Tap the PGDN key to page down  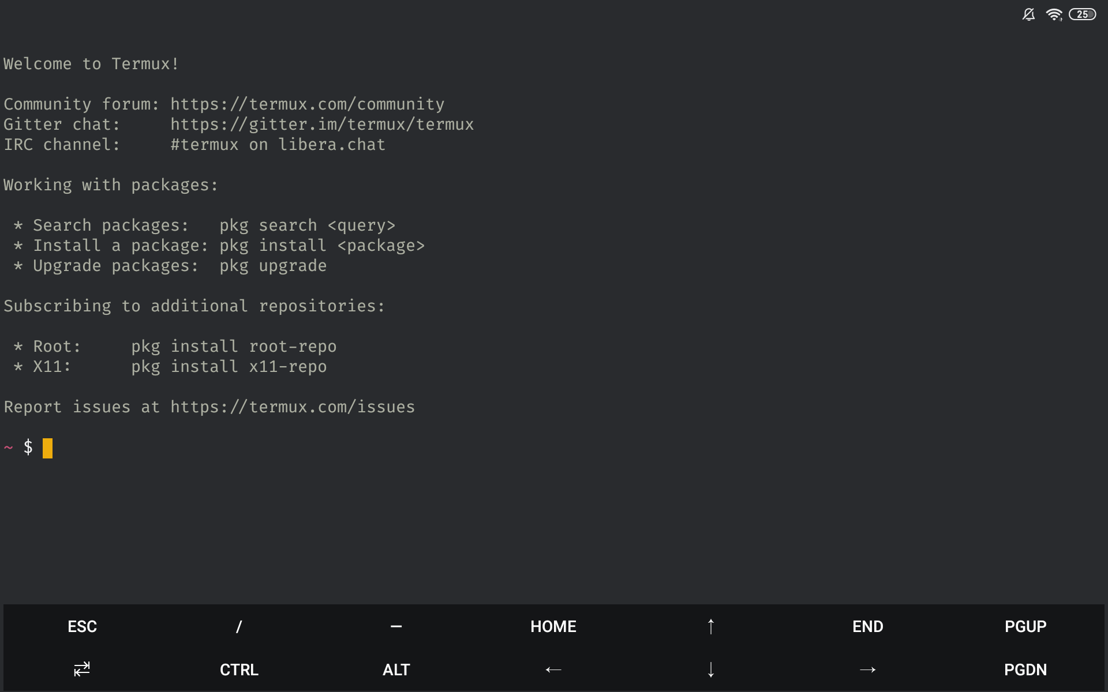tap(1025, 670)
